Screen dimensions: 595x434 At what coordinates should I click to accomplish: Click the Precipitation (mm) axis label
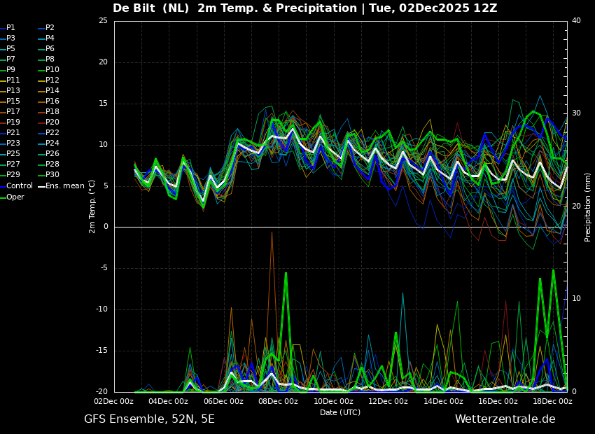(588, 206)
